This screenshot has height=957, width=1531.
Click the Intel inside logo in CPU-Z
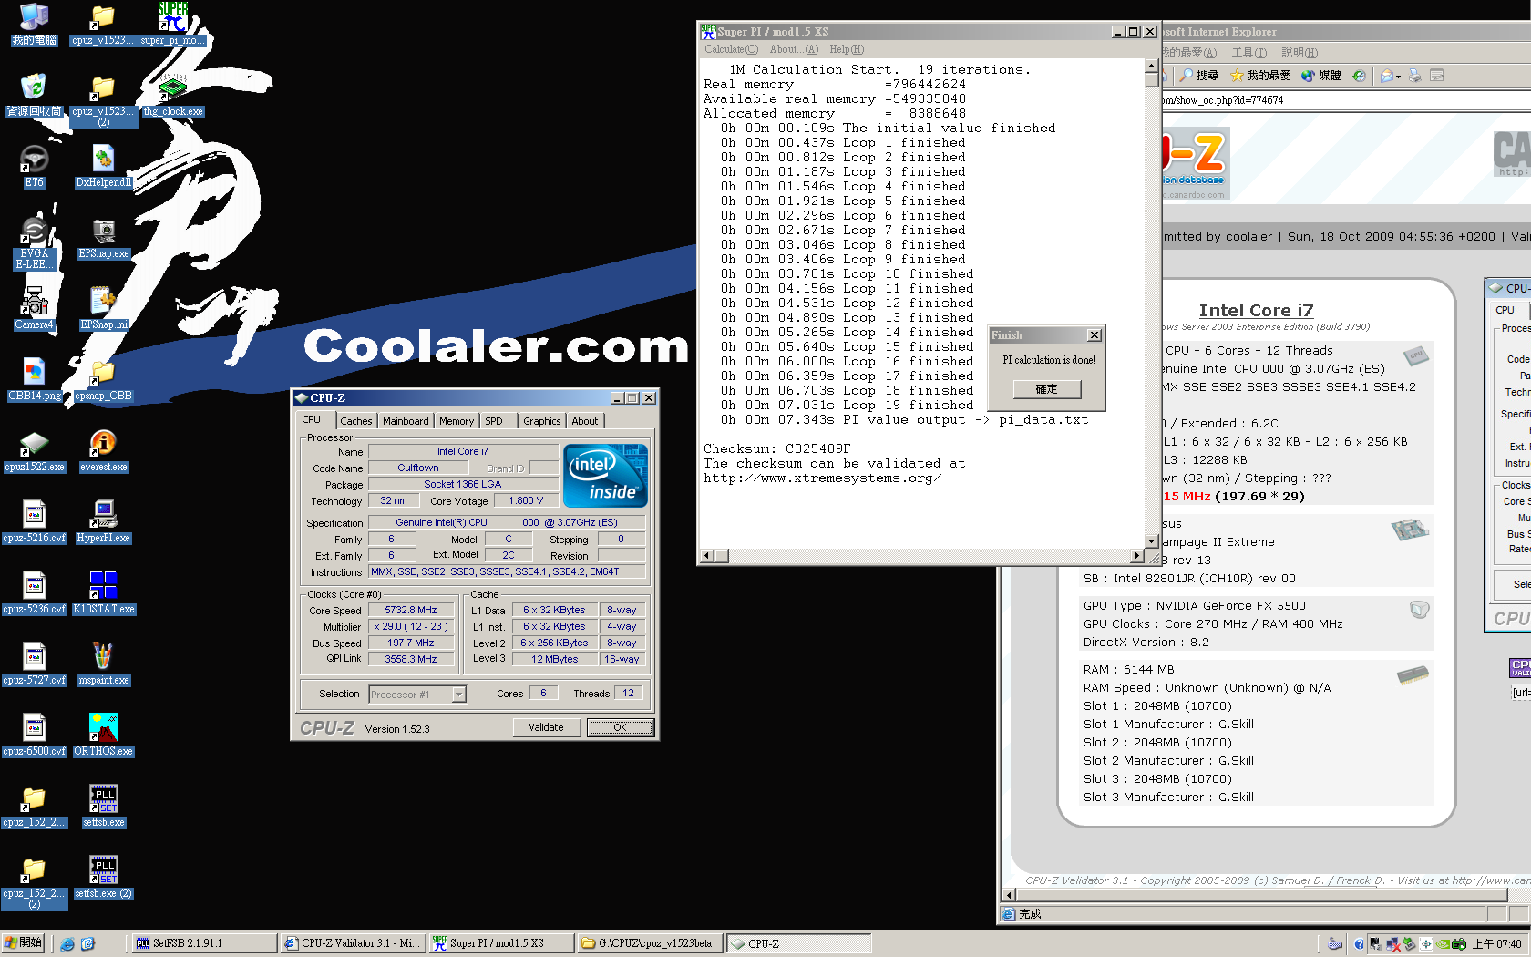coord(606,476)
